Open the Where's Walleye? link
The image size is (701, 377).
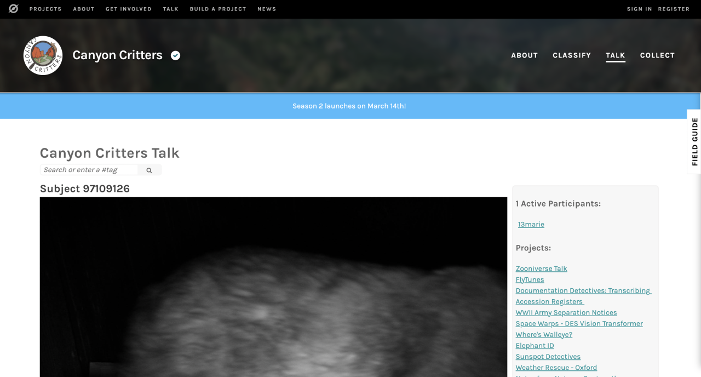pos(544,335)
